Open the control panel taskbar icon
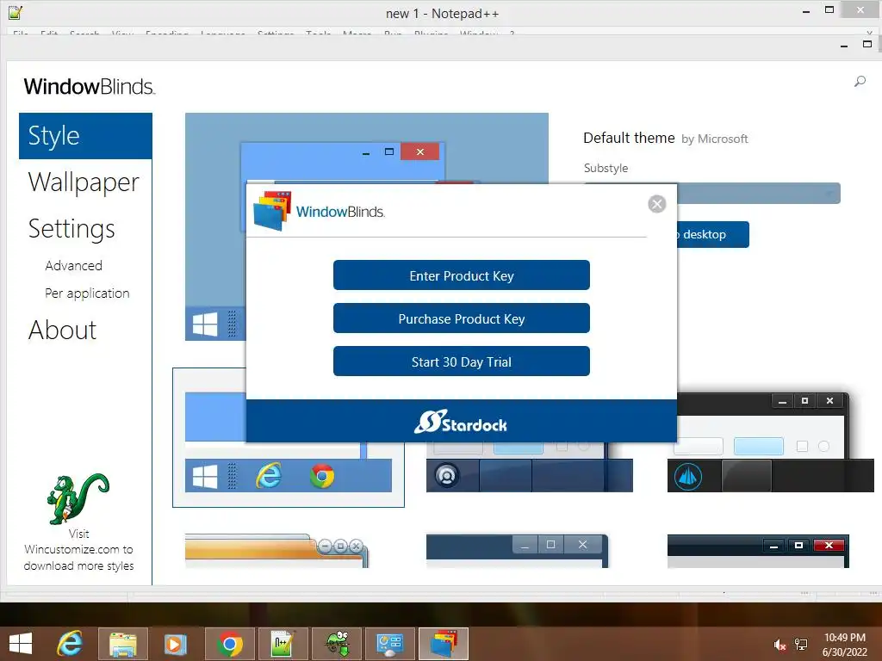The height and width of the screenshot is (661, 882). tap(390, 644)
